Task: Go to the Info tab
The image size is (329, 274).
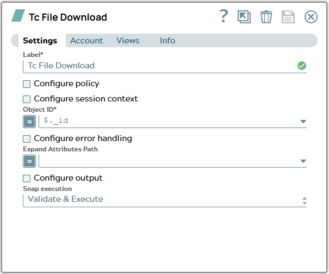Action: point(167,41)
